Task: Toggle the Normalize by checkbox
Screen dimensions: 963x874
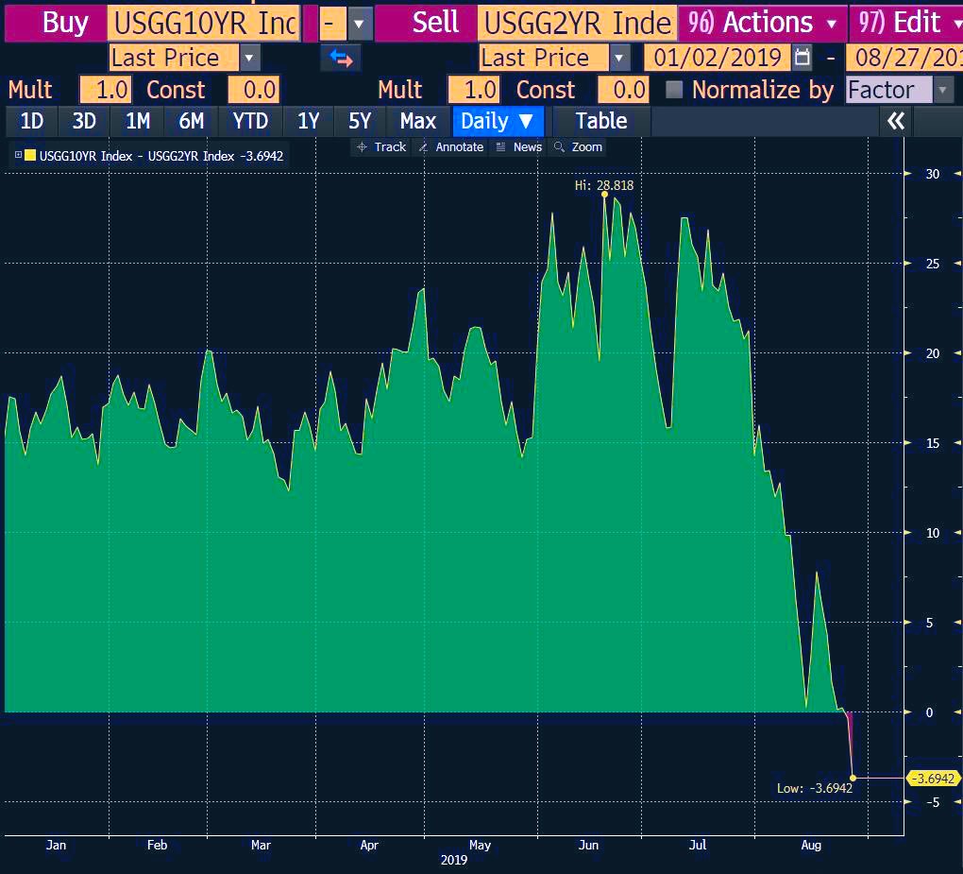Action: pos(674,90)
